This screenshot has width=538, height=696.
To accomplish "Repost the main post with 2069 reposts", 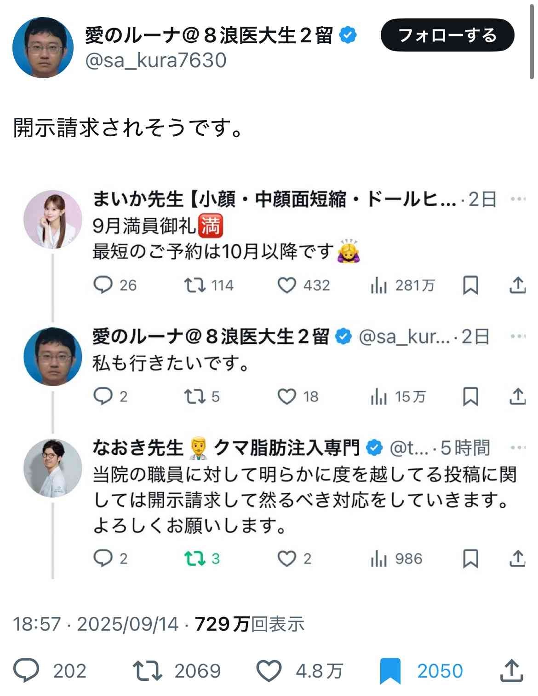I will pyautogui.click(x=147, y=670).
